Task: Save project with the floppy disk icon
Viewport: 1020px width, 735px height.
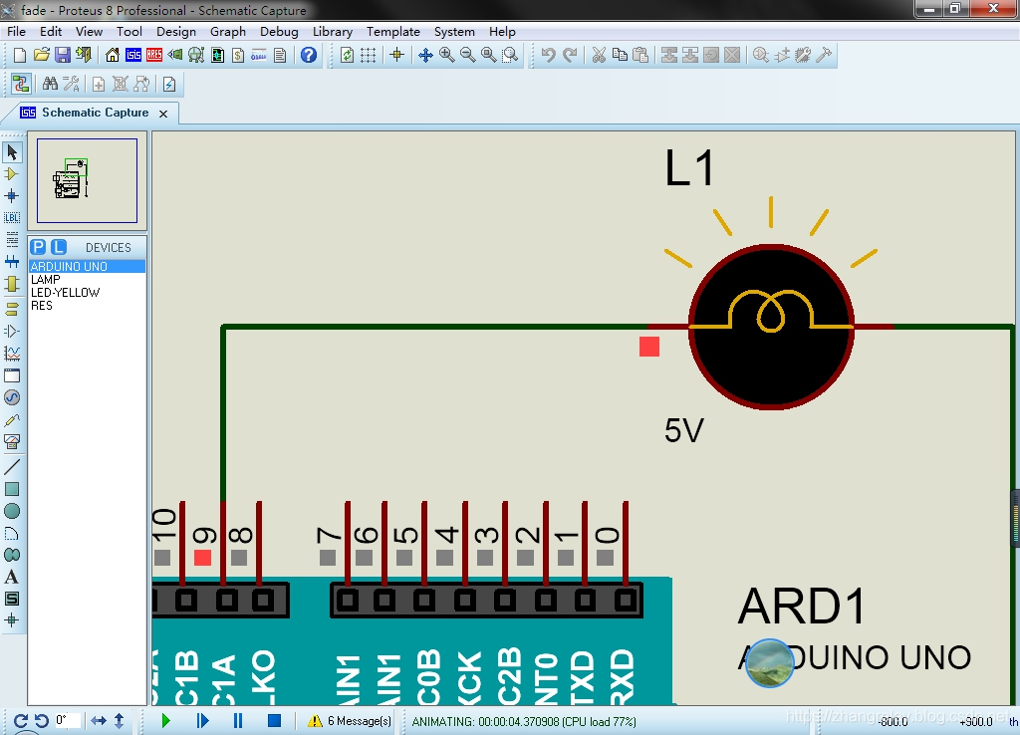Action: pos(63,56)
